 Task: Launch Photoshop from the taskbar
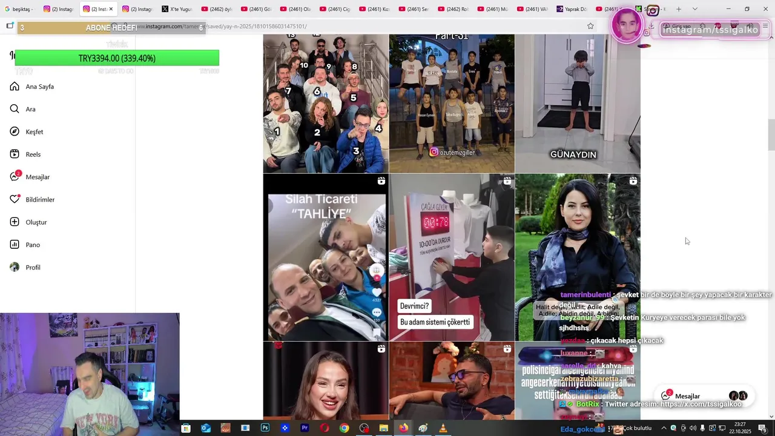pos(265,428)
